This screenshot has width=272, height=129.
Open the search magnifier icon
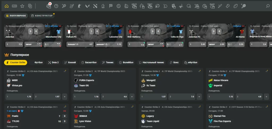click(x=268, y=6)
